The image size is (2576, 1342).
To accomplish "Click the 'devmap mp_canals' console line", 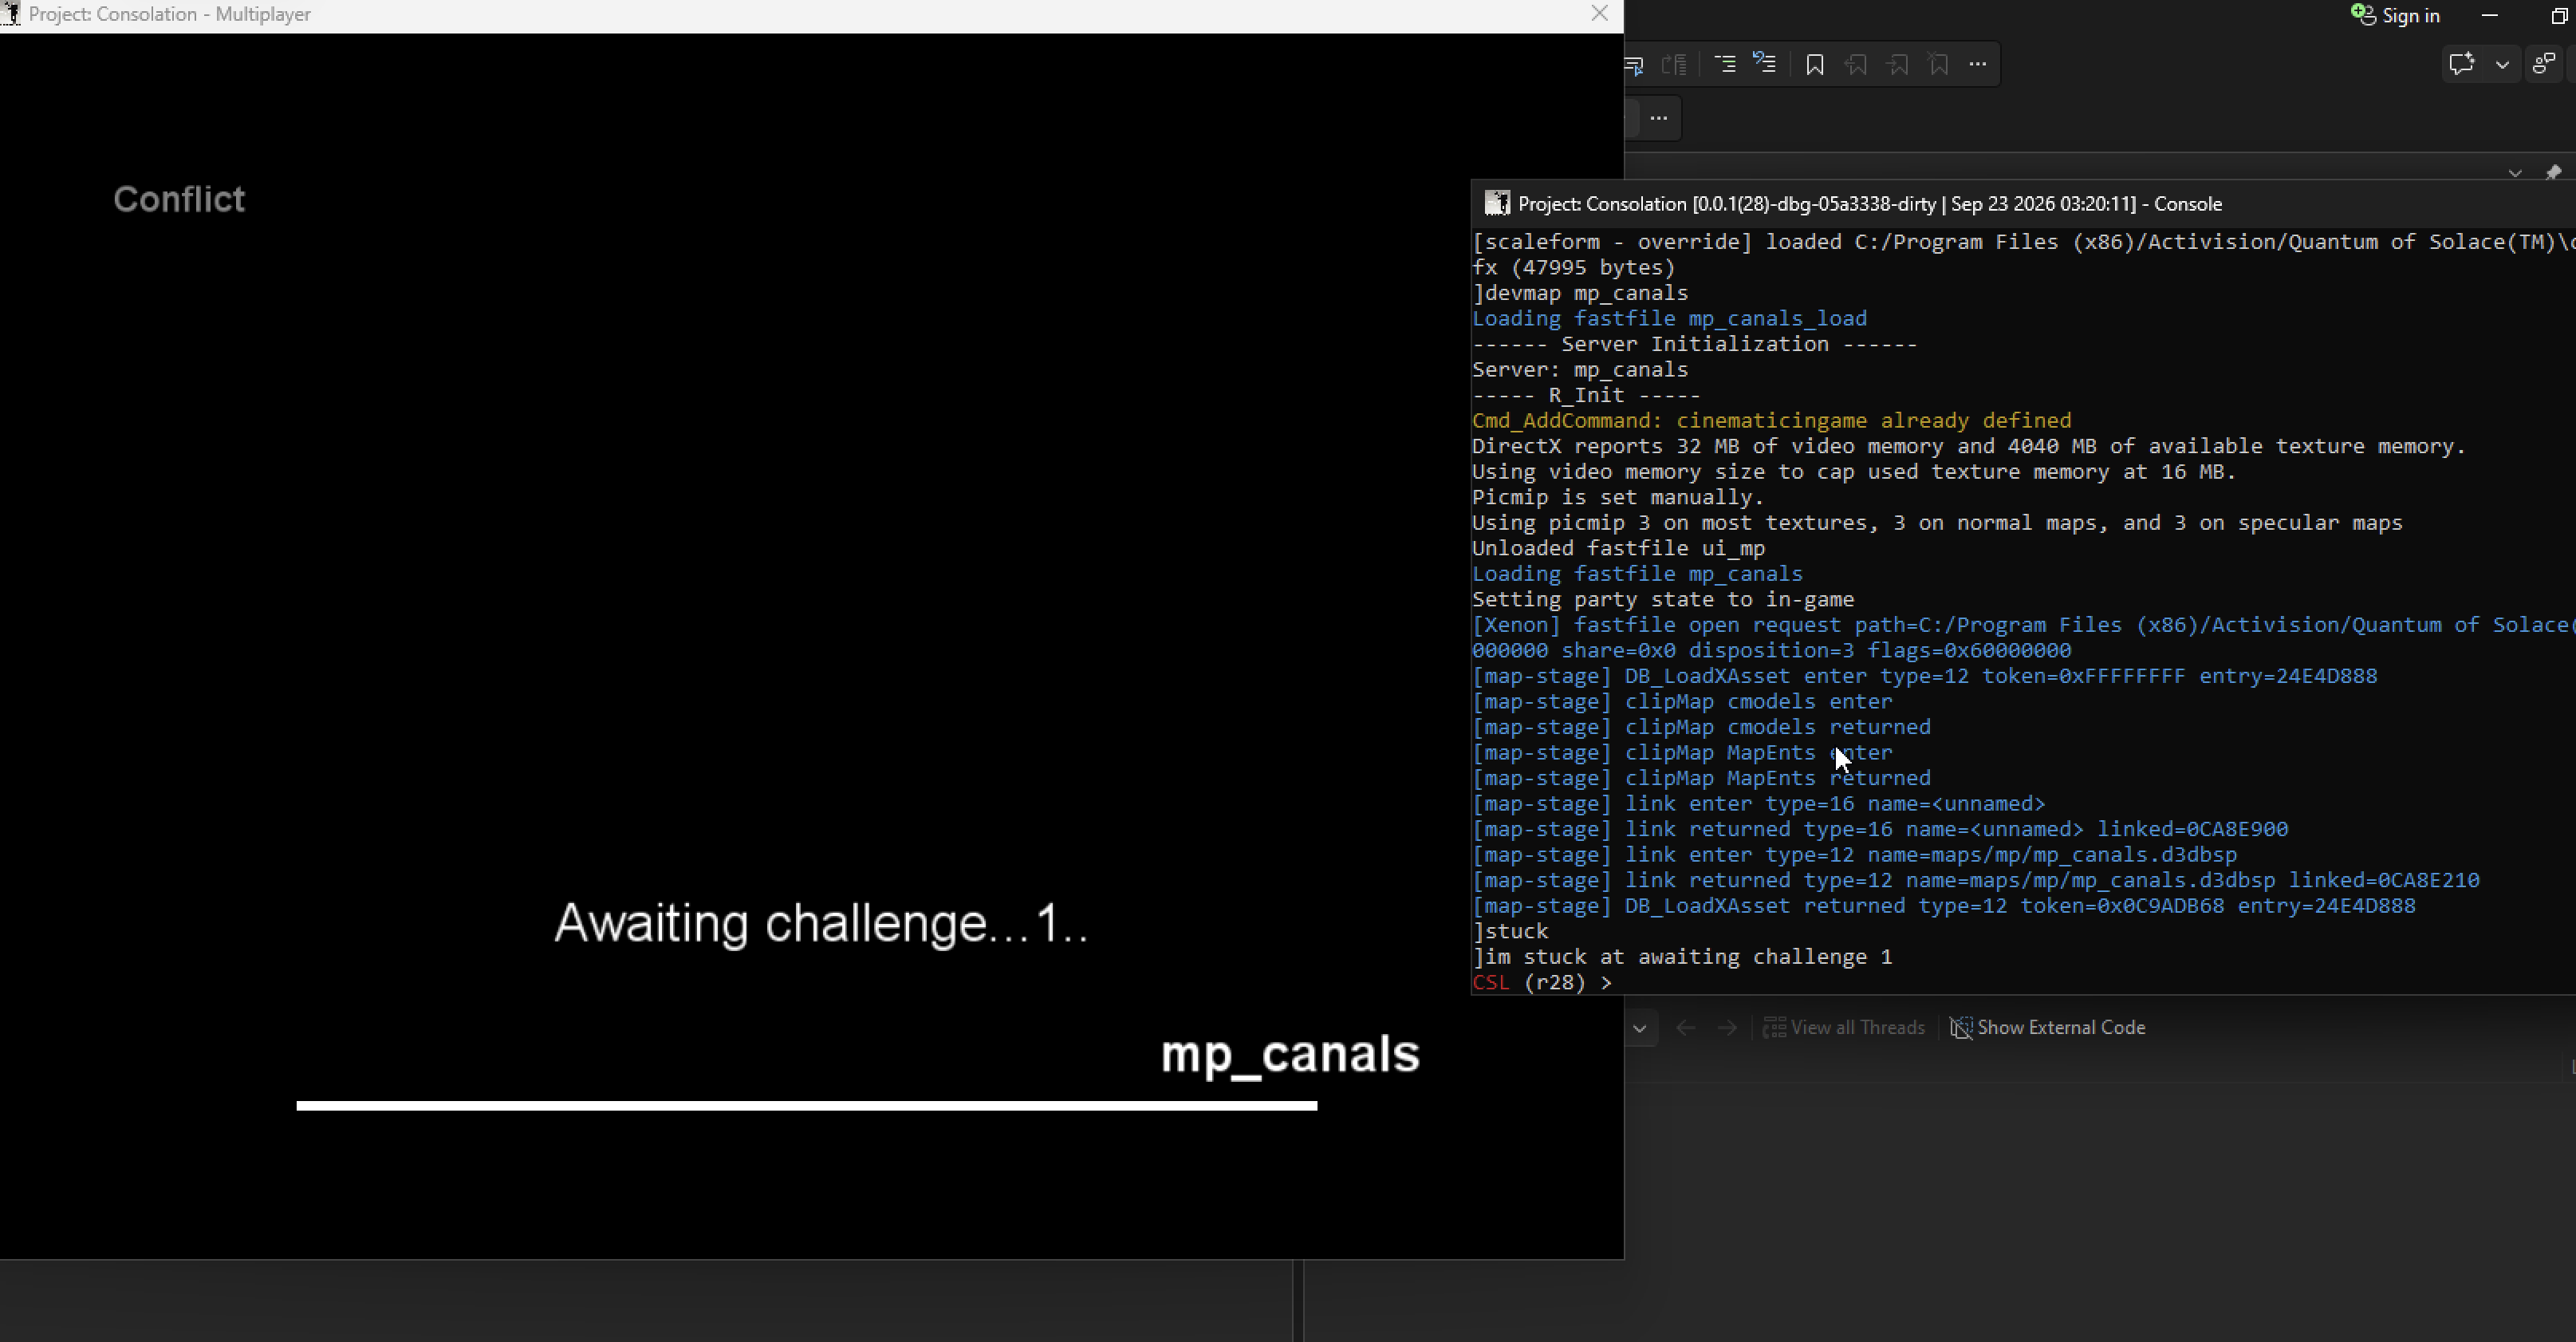I will tap(1580, 294).
